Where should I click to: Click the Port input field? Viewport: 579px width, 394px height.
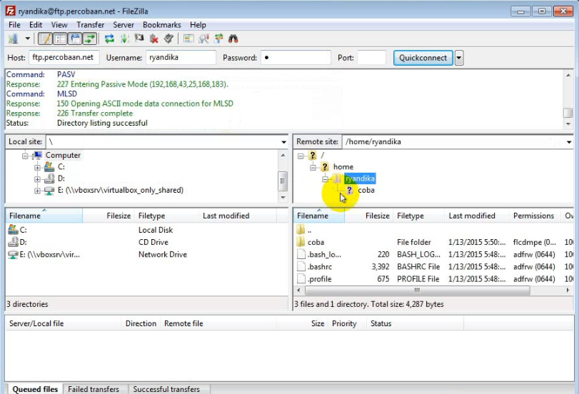pos(371,58)
